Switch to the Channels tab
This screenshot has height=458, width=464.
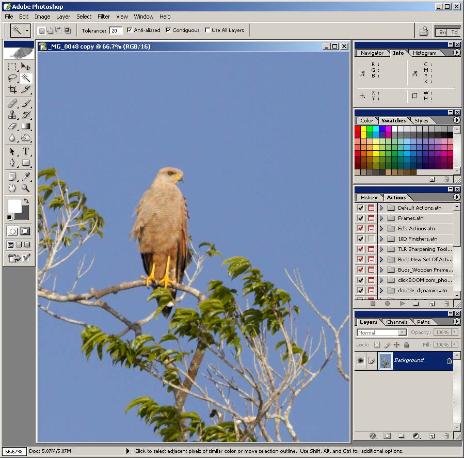pyautogui.click(x=396, y=322)
